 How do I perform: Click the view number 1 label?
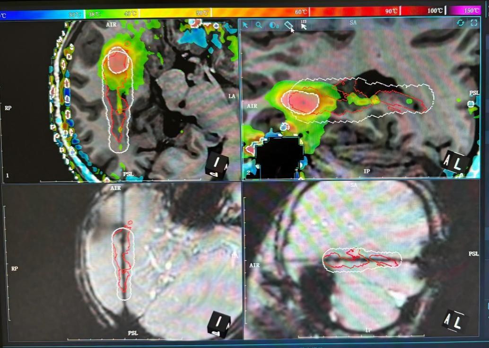tap(8, 175)
